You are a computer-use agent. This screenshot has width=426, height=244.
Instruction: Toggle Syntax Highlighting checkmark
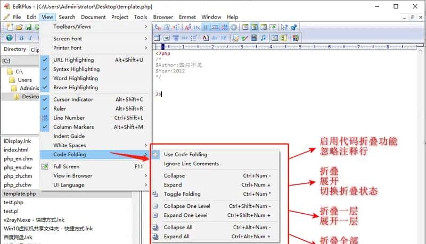(96, 69)
